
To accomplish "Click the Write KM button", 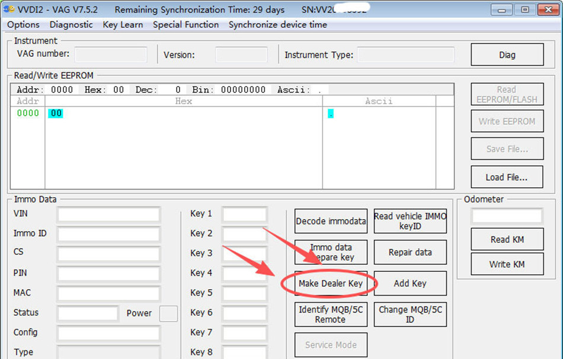I will 507,264.
